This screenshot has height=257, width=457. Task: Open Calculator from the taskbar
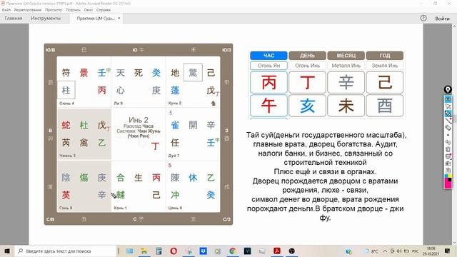(x=159, y=251)
